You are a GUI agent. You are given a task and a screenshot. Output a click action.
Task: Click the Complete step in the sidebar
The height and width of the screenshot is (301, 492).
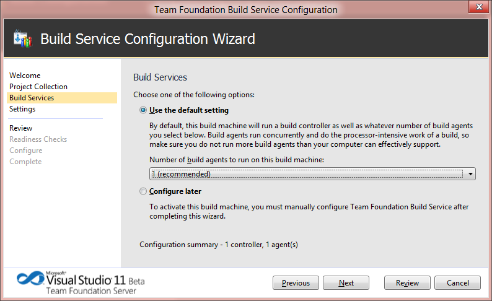click(x=25, y=162)
